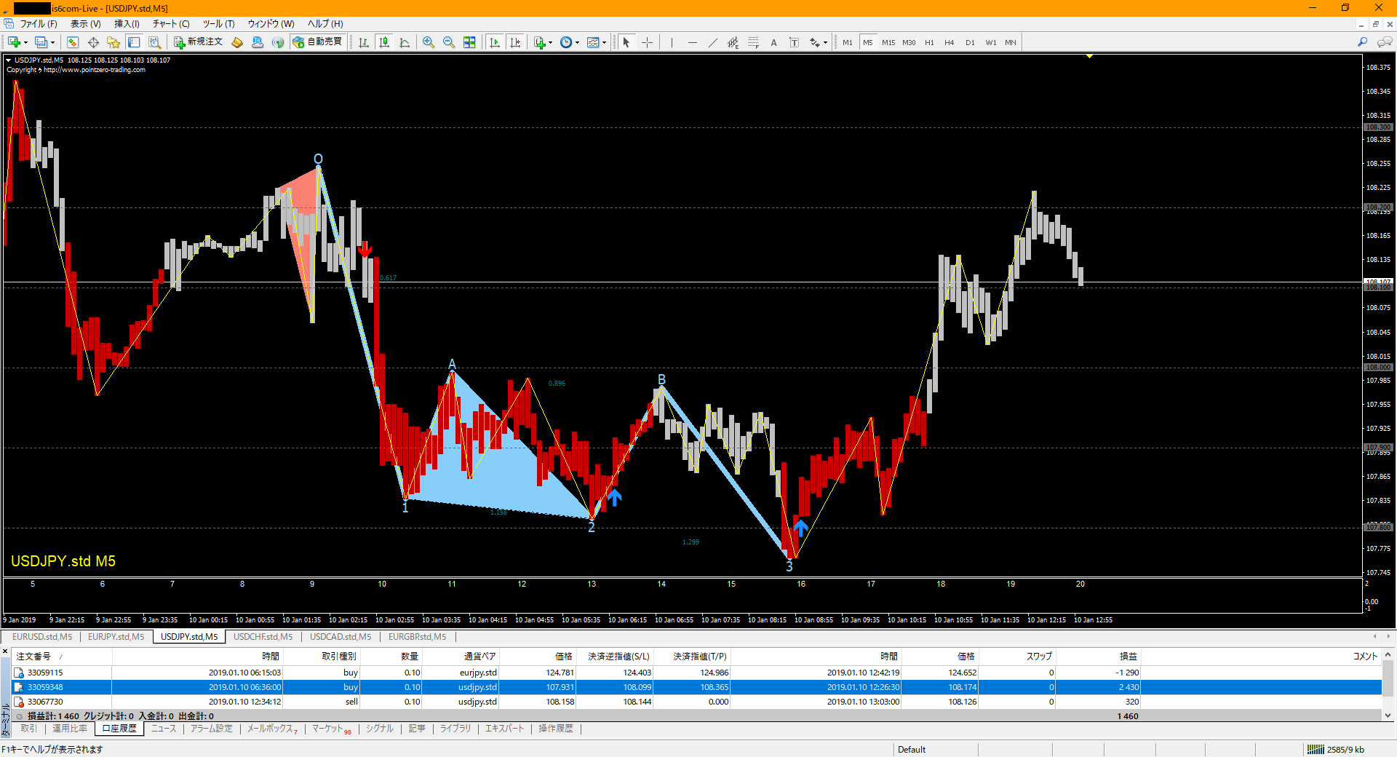Switch to the EURJPY.std,M5 chart tab
This screenshot has width=1397, height=757.
pyautogui.click(x=116, y=637)
